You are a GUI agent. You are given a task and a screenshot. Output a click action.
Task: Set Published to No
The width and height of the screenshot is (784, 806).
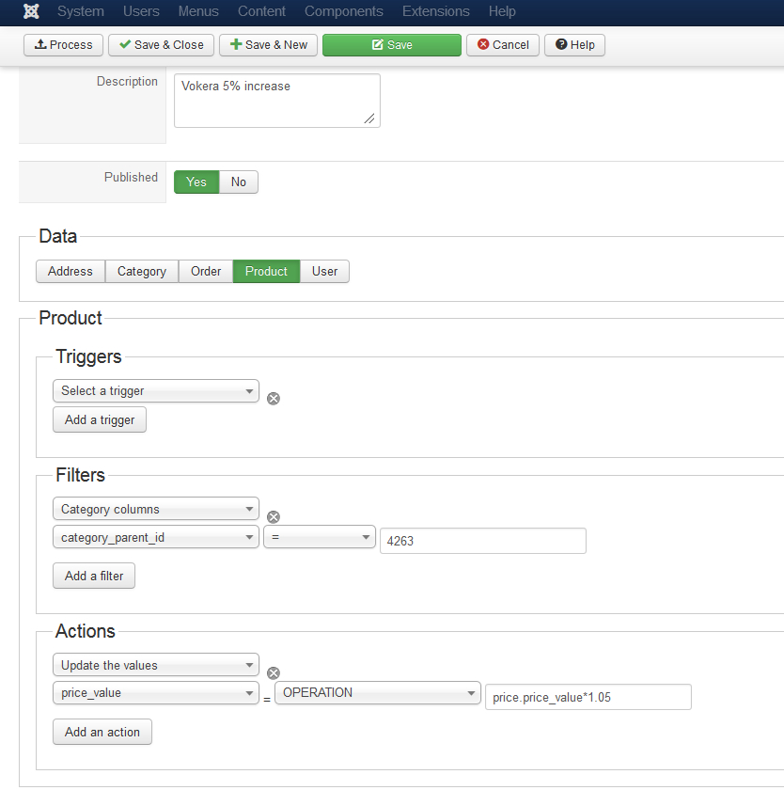point(239,182)
